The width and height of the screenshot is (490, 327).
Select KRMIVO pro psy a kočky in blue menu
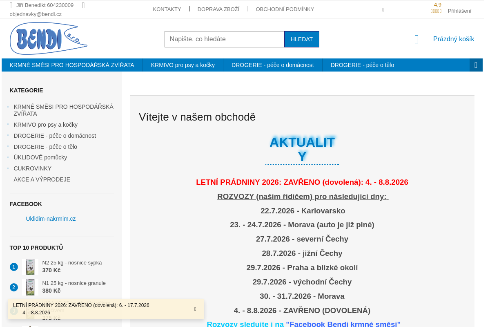pos(183,65)
